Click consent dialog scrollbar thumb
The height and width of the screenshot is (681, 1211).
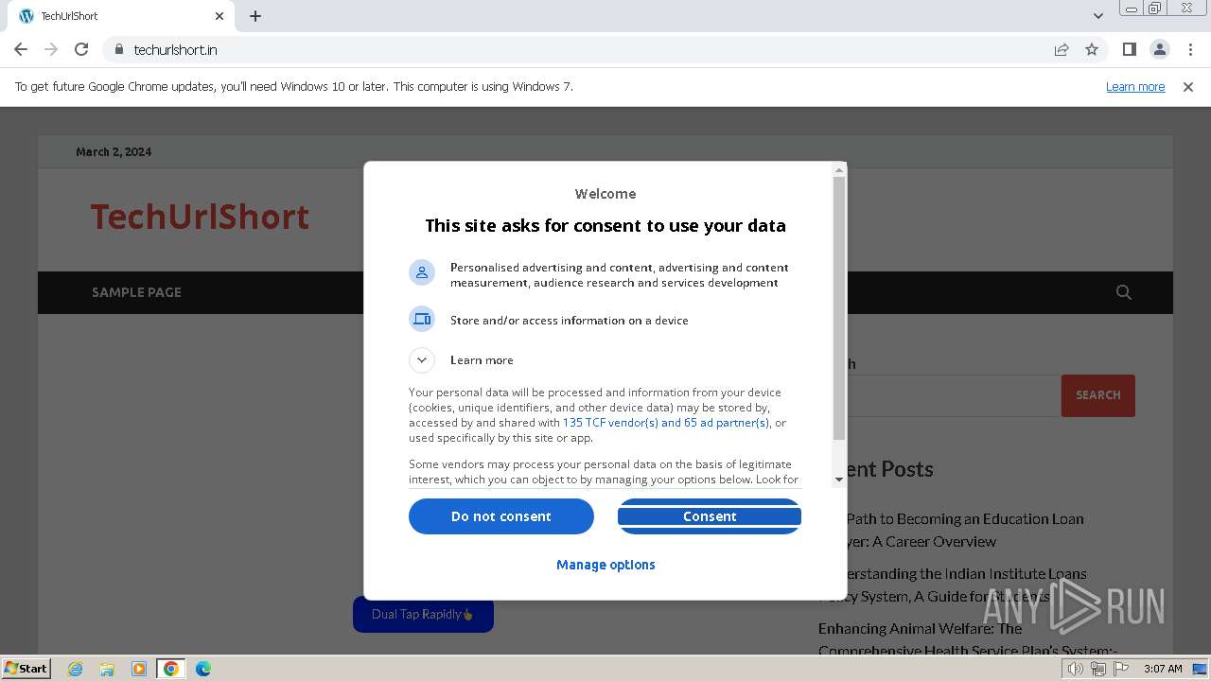839,307
